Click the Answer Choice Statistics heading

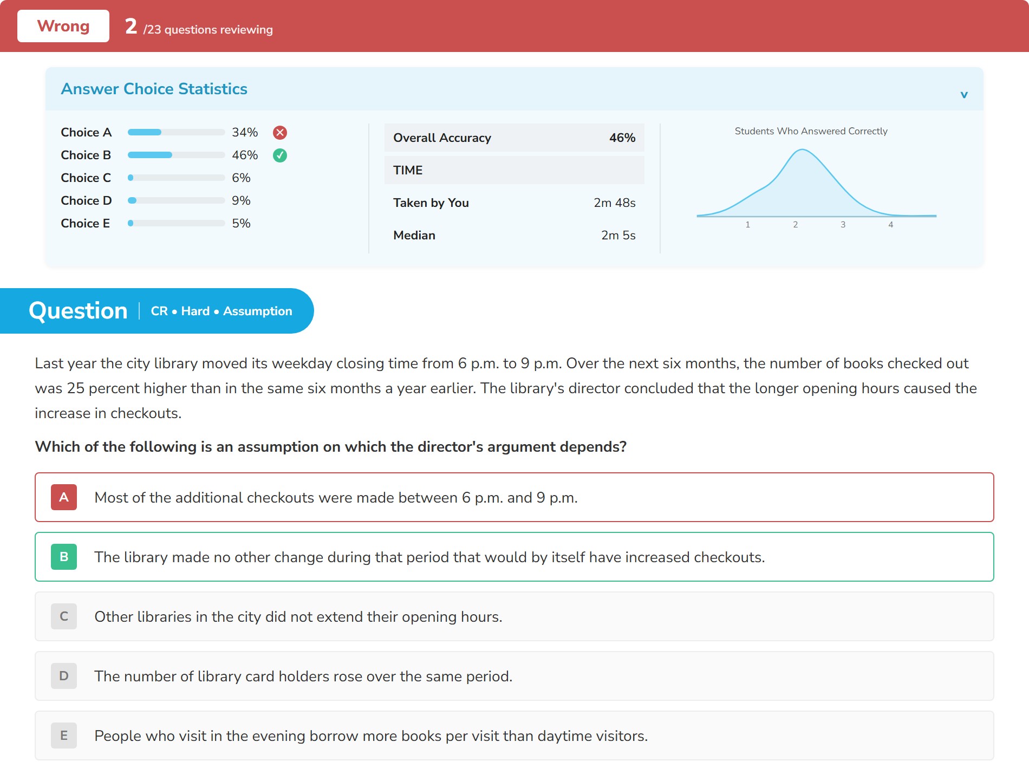[154, 89]
